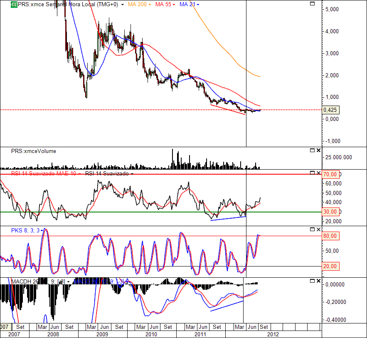Click the Jun month label above 2008
Screen dimensions: 367x338
coord(54,327)
